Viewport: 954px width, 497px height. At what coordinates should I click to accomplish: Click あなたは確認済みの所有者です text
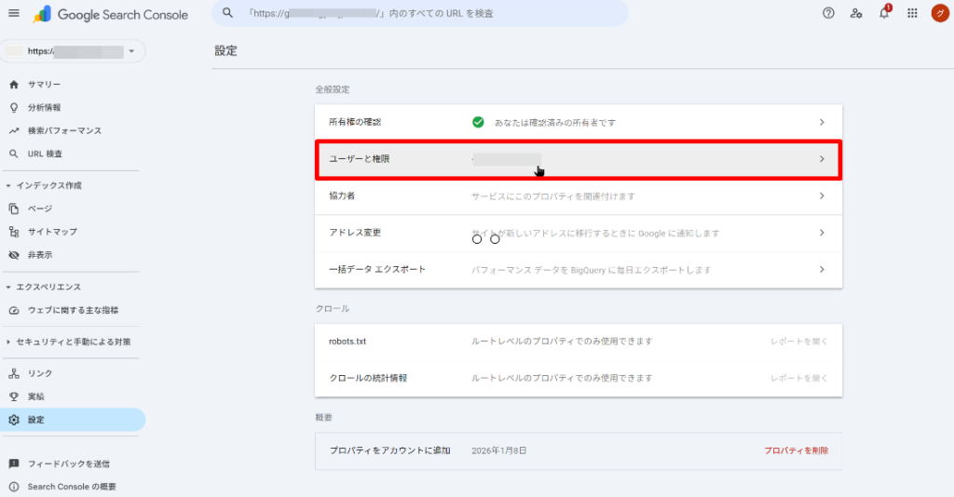555,123
